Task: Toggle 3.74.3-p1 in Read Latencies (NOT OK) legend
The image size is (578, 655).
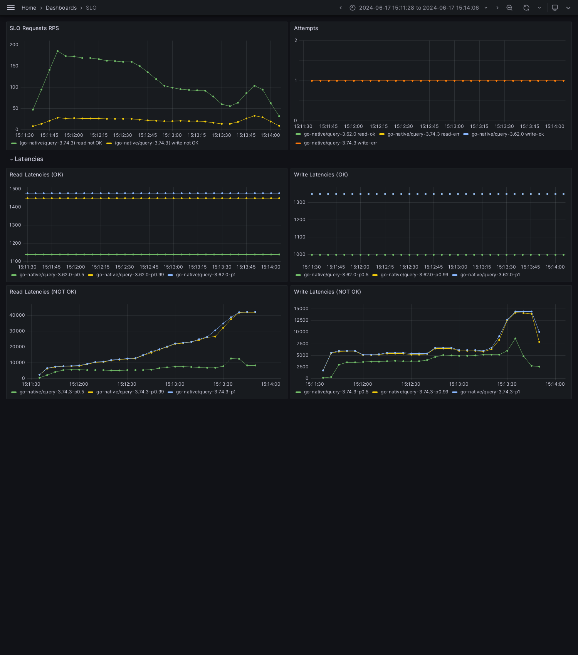Action: (206, 392)
